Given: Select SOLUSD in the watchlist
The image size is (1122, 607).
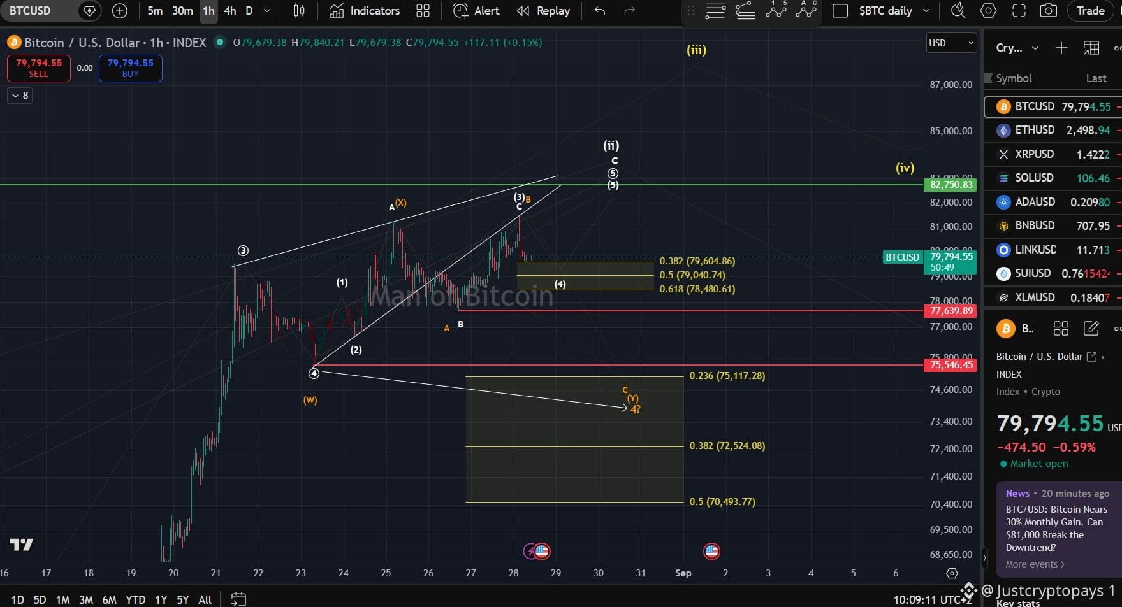Looking at the screenshot, I should (x=1053, y=178).
